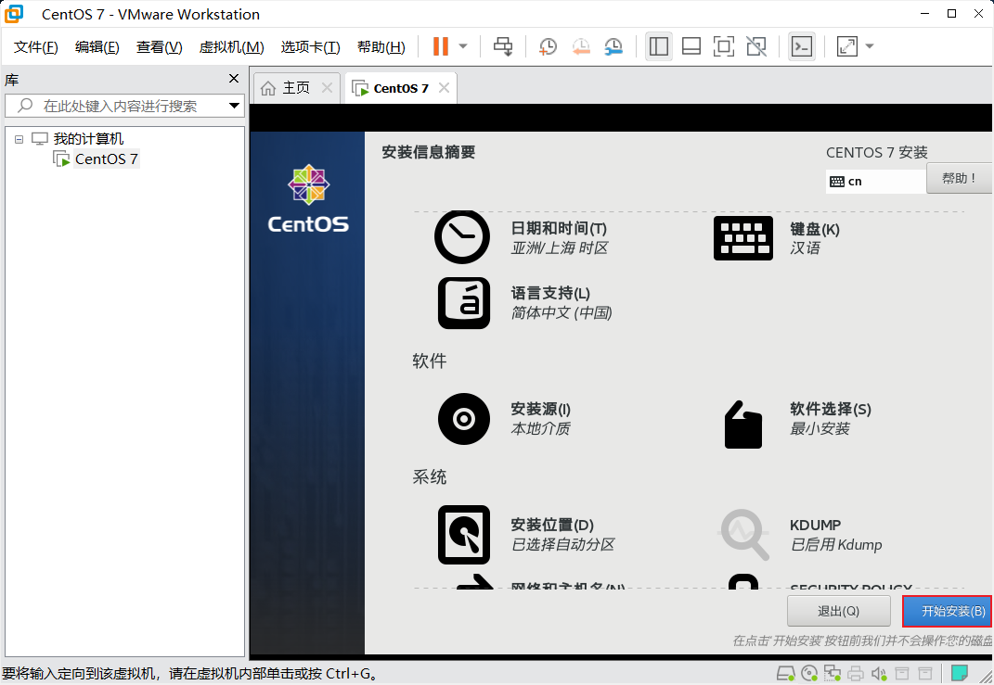Click the teal message log icon
Image resolution: width=994 pixels, height=685 pixels.
[x=960, y=672]
